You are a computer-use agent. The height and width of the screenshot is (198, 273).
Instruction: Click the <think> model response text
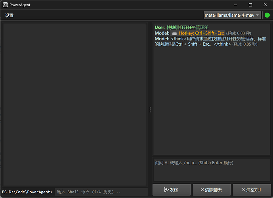coord(210,42)
